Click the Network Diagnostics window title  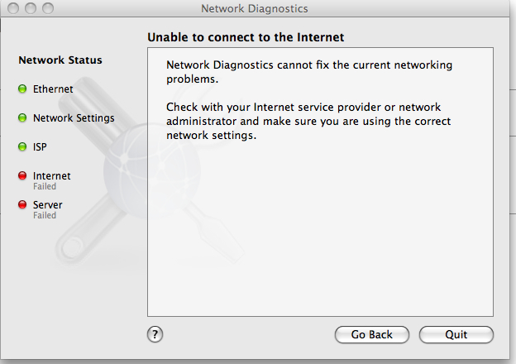255,8
